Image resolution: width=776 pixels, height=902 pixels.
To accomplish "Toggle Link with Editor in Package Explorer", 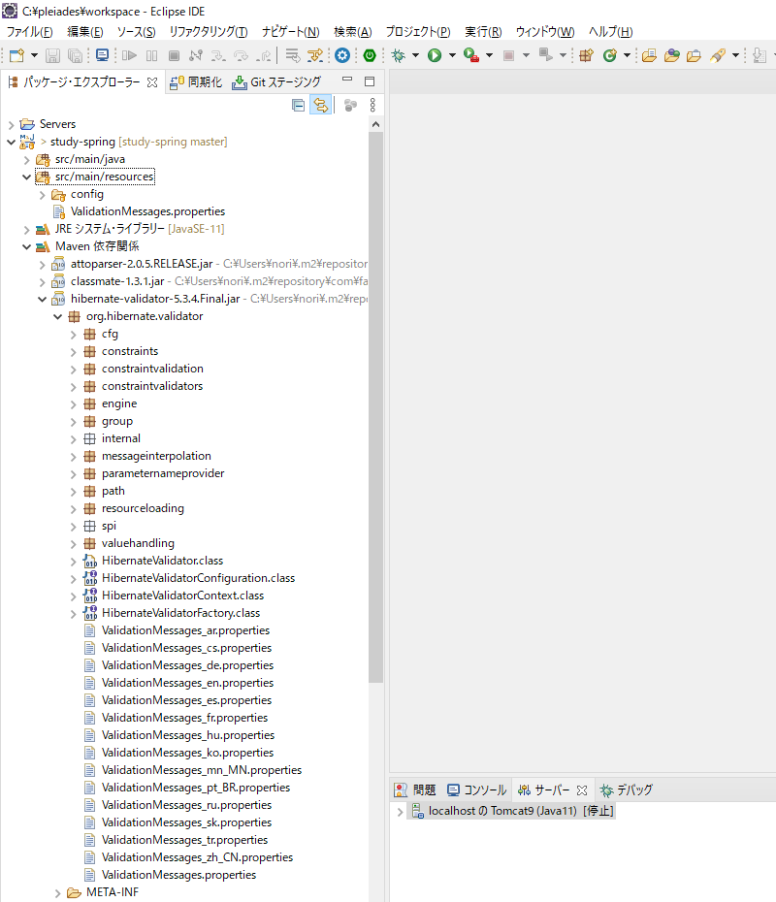I will click(x=320, y=106).
